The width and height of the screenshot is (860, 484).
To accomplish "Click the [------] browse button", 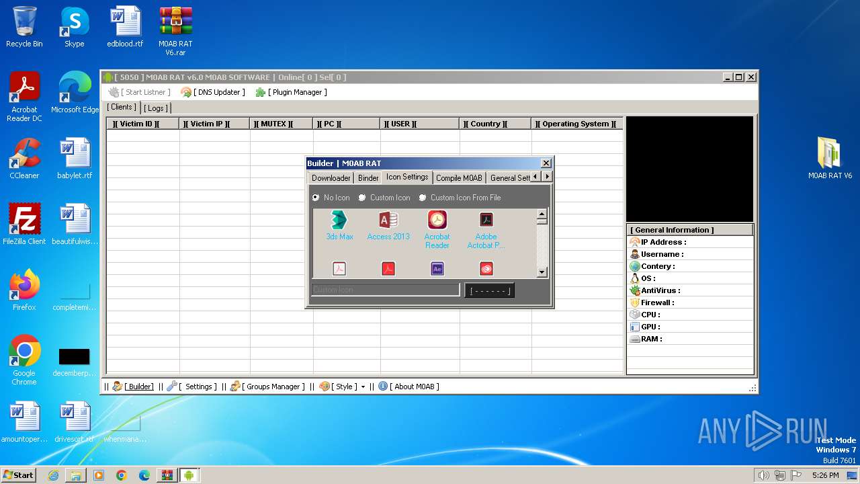I will [490, 290].
